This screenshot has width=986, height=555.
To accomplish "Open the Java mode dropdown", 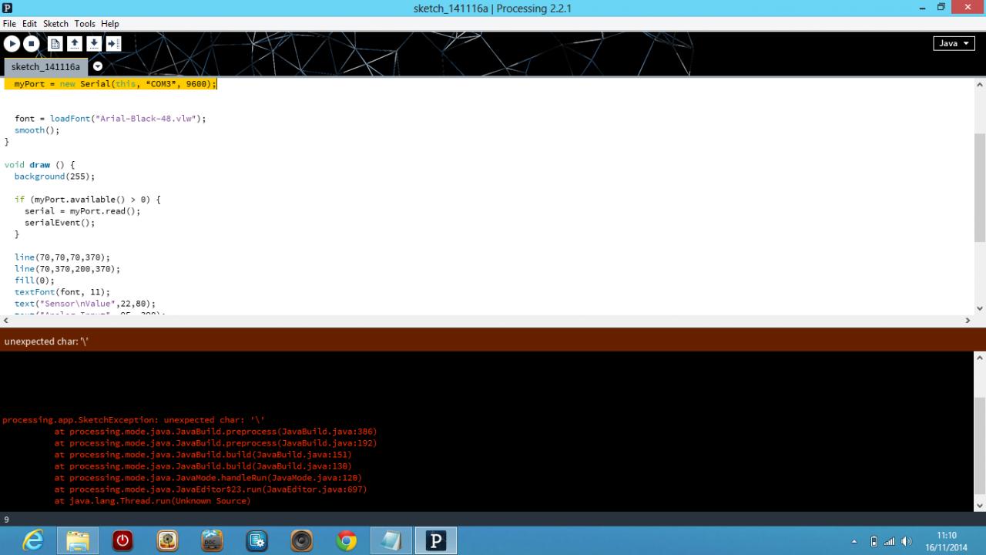I will [954, 44].
